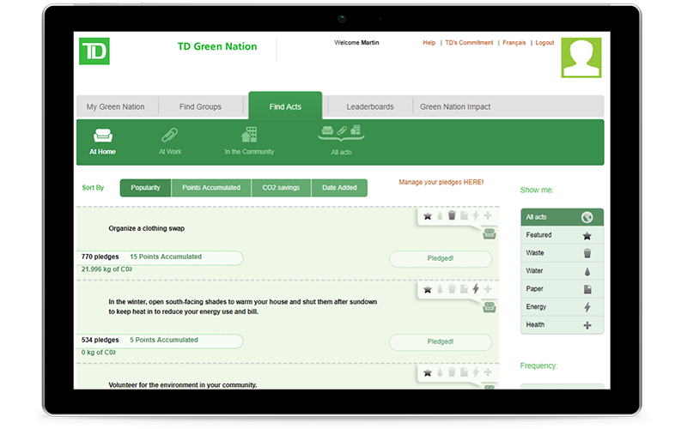687x429 pixels.
Task: Click the Logout link
Action: [x=544, y=42]
